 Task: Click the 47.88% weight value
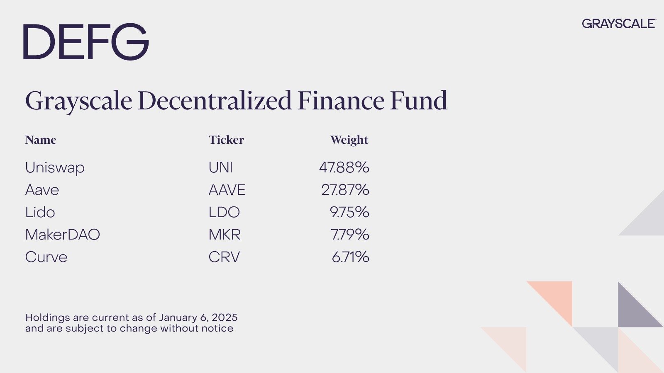344,167
